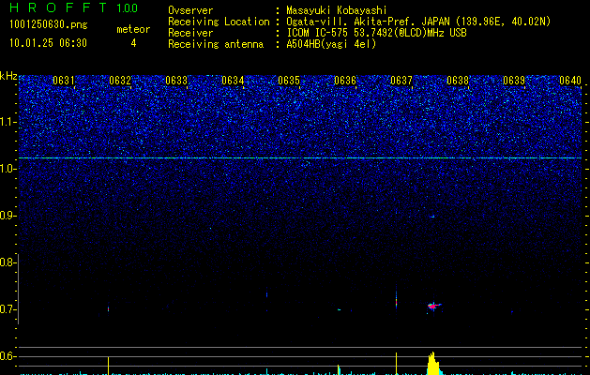Click the yellow power spike at 0637
Screen dimensions: 590x375
(396, 364)
